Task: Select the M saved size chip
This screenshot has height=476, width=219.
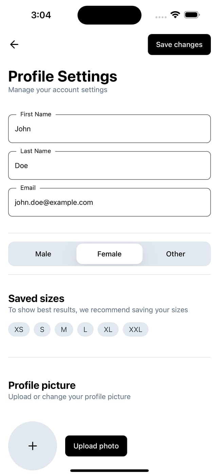Action: point(64,329)
